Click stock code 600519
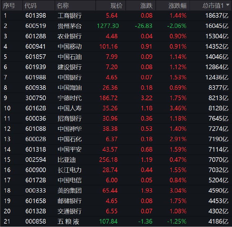The height and width of the screenshot is (227, 232). click(36, 26)
